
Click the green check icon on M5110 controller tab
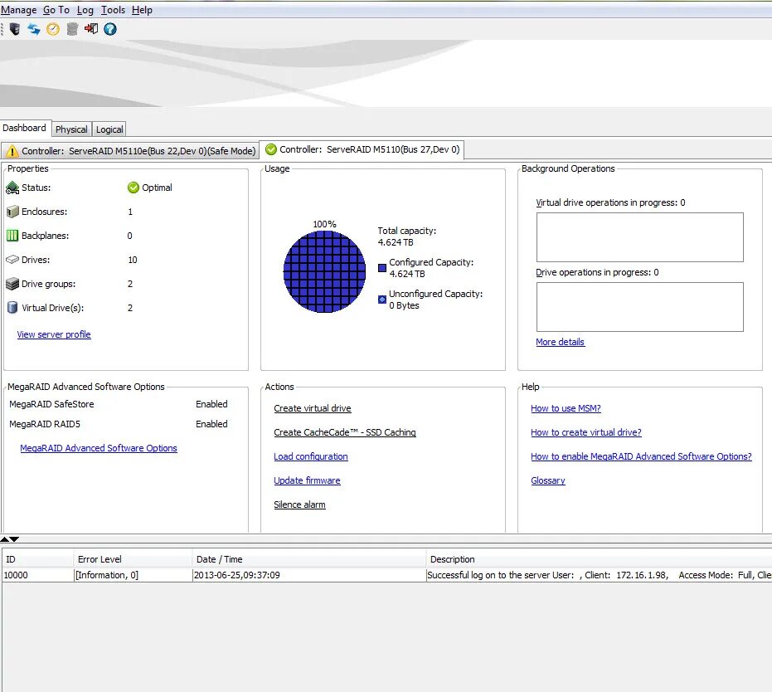(x=271, y=149)
